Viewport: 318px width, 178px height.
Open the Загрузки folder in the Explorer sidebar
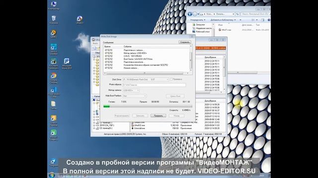199,25
